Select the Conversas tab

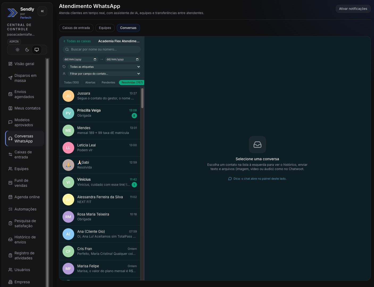click(128, 28)
